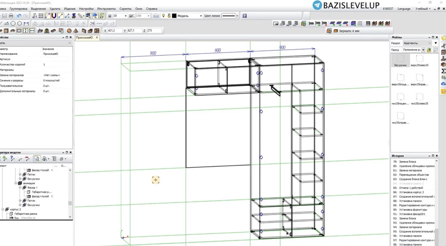The image size is (446, 246).
Task: Click the Z coordinate field 275
Action: (154, 31)
